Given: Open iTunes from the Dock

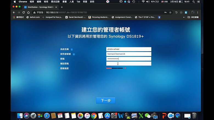Looking at the screenshot, I should click(x=87, y=116).
